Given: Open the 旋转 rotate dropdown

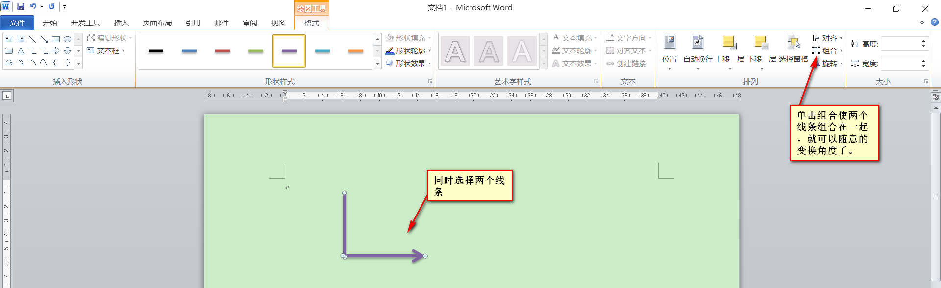Looking at the screenshot, I should pyautogui.click(x=827, y=63).
